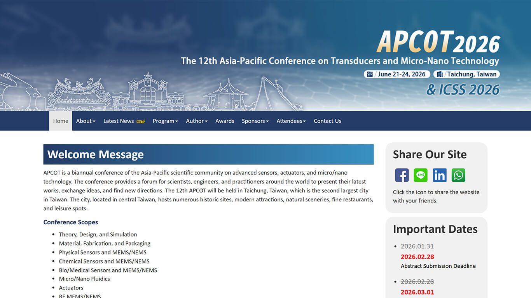Click the NEW badge next to Latest News
This screenshot has width=531, height=298.
140,121
